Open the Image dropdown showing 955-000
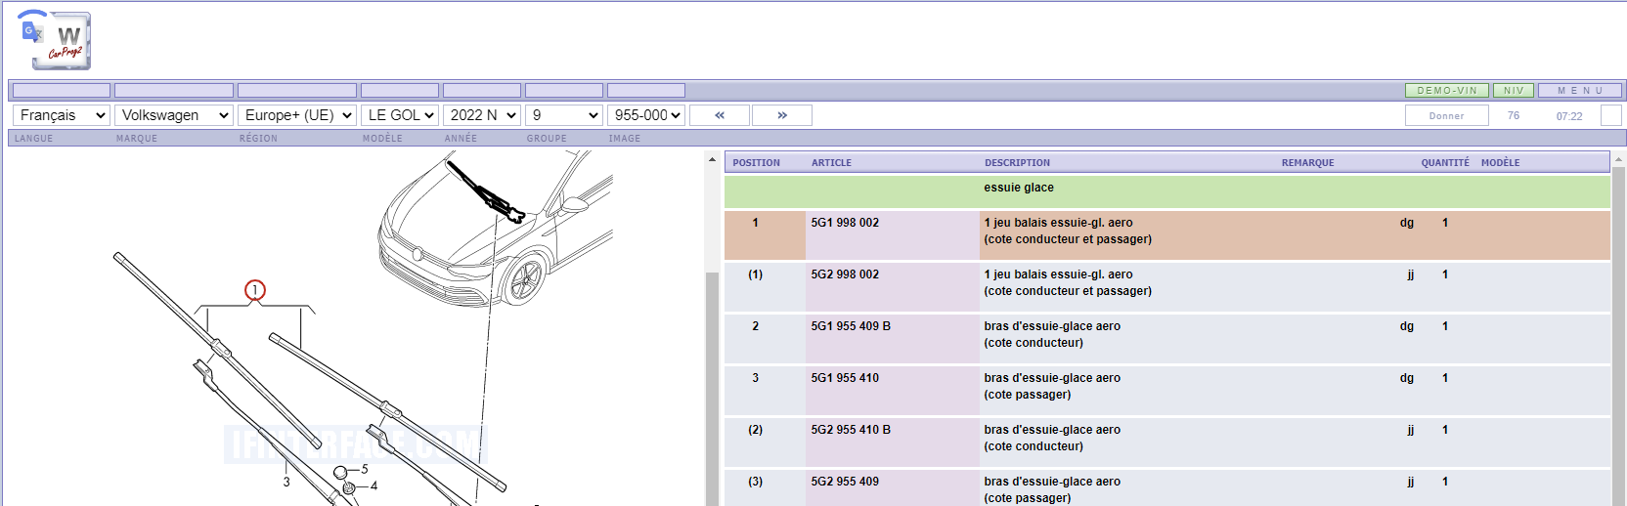This screenshot has height=506, width=1627. coord(646,115)
